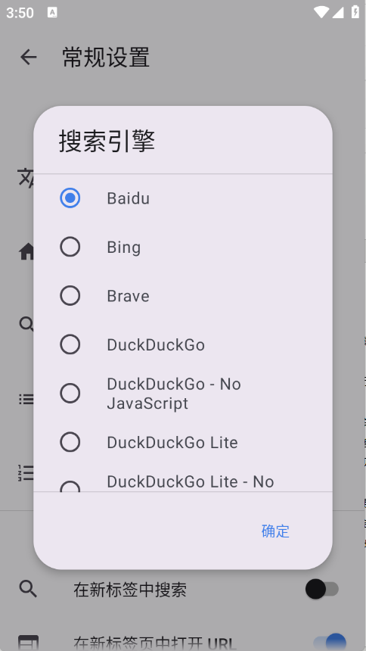Select the Brave radio option

[x=70, y=296]
